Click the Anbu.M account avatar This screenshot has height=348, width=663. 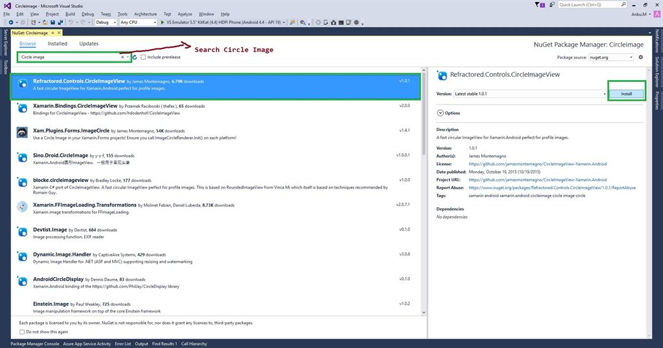pos(657,14)
